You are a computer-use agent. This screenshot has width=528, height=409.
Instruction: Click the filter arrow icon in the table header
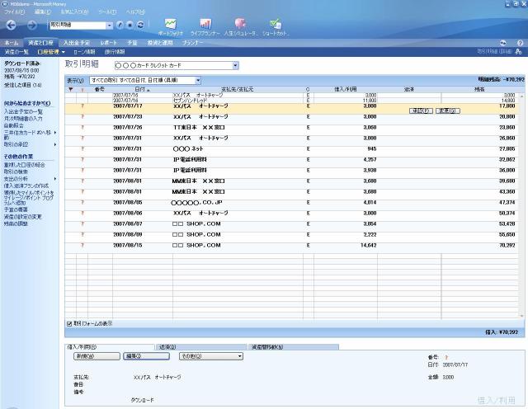(71, 90)
